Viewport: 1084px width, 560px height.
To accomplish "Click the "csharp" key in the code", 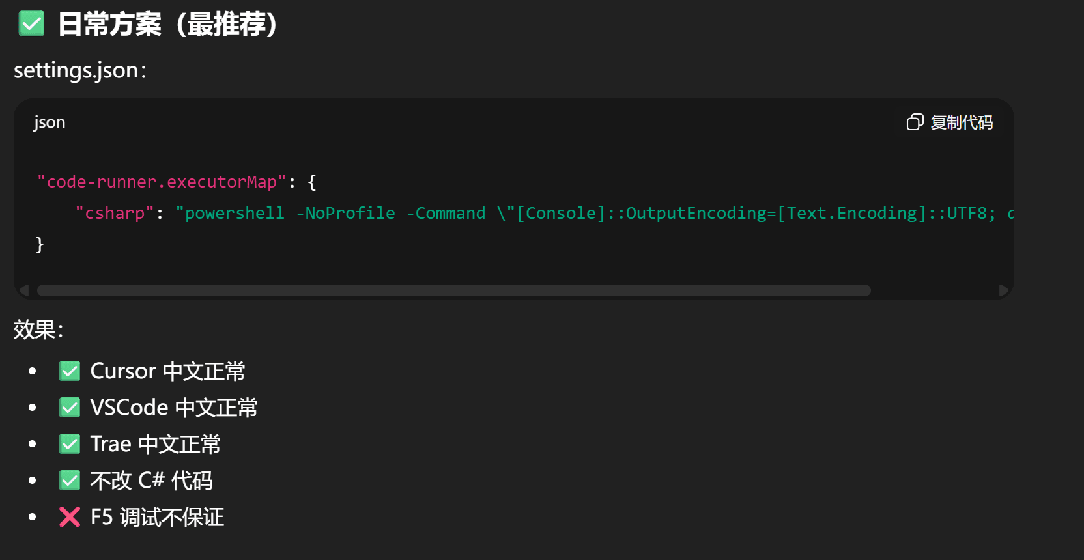I will [115, 214].
